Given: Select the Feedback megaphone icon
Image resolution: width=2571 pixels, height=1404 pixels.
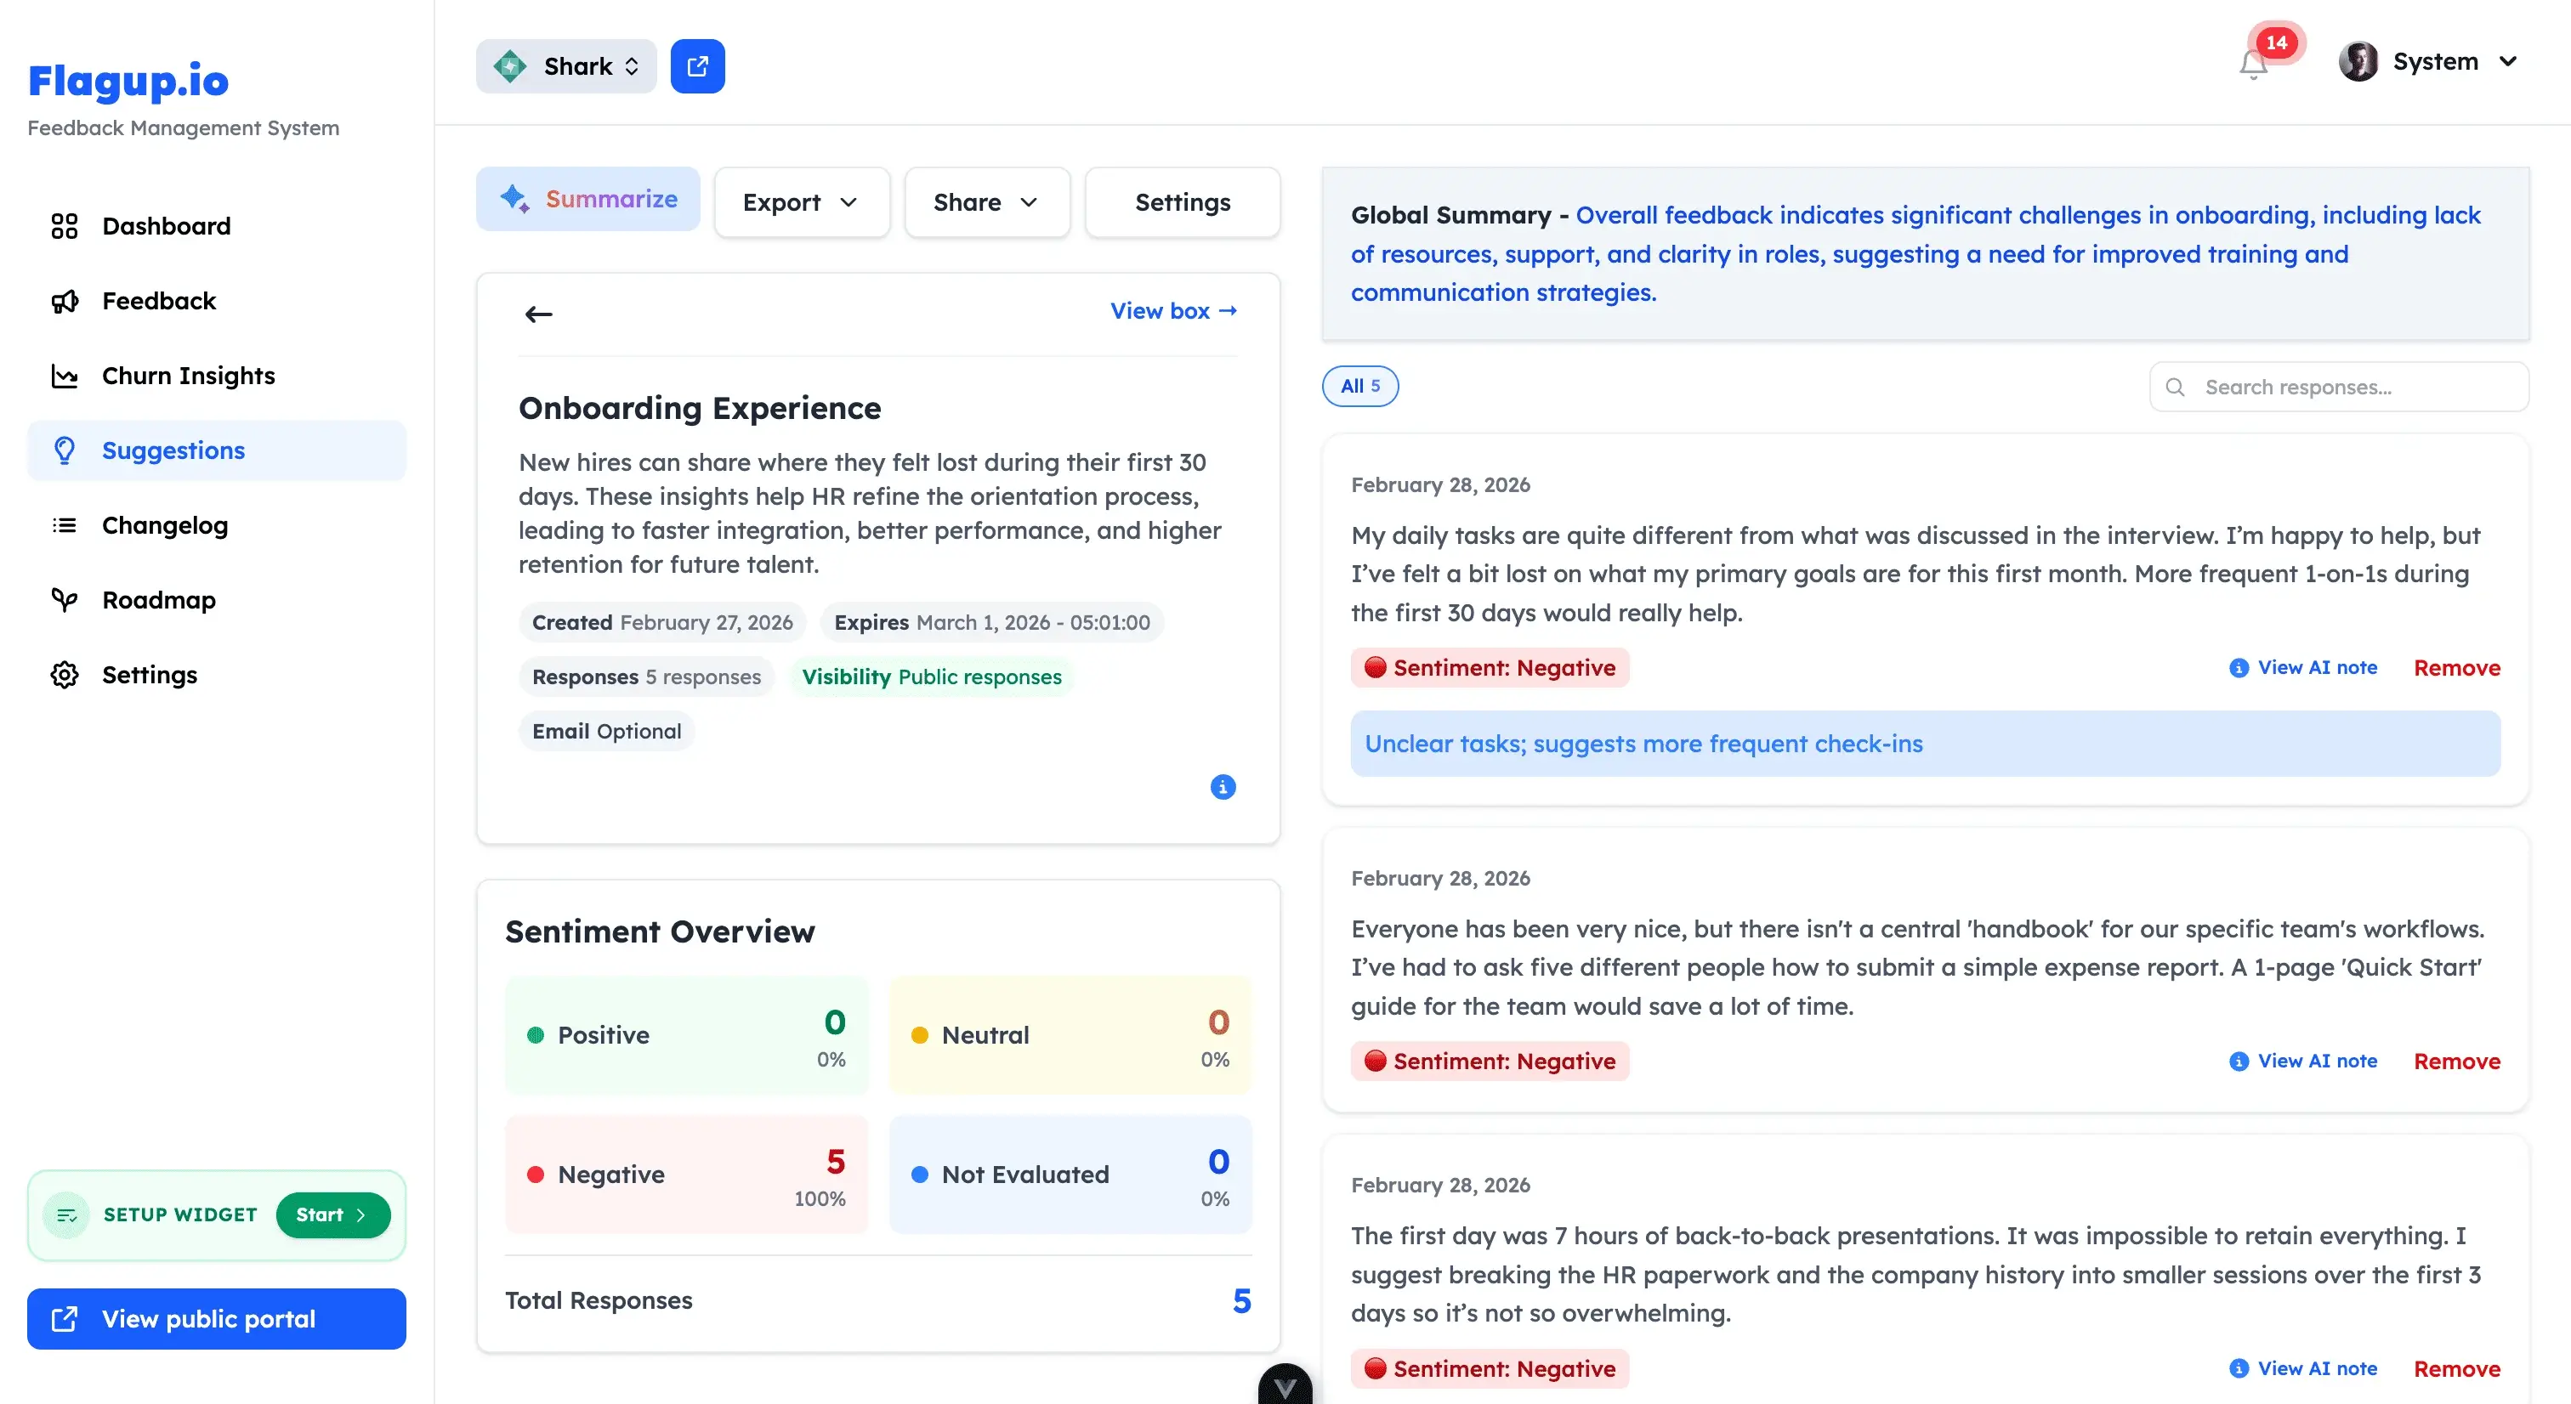Looking at the screenshot, I should [x=64, y=300].
